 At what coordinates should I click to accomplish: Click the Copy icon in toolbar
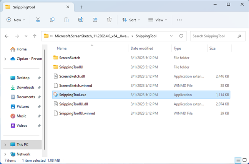pyautogui.click(x=52, y=20)
